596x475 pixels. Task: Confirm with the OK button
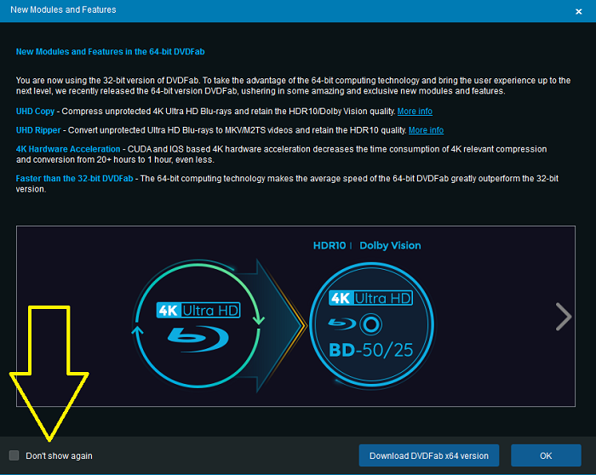click(x=546, y=455)
